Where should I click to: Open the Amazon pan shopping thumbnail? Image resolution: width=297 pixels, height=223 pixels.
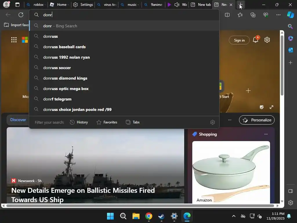click(x=231, y=172)
